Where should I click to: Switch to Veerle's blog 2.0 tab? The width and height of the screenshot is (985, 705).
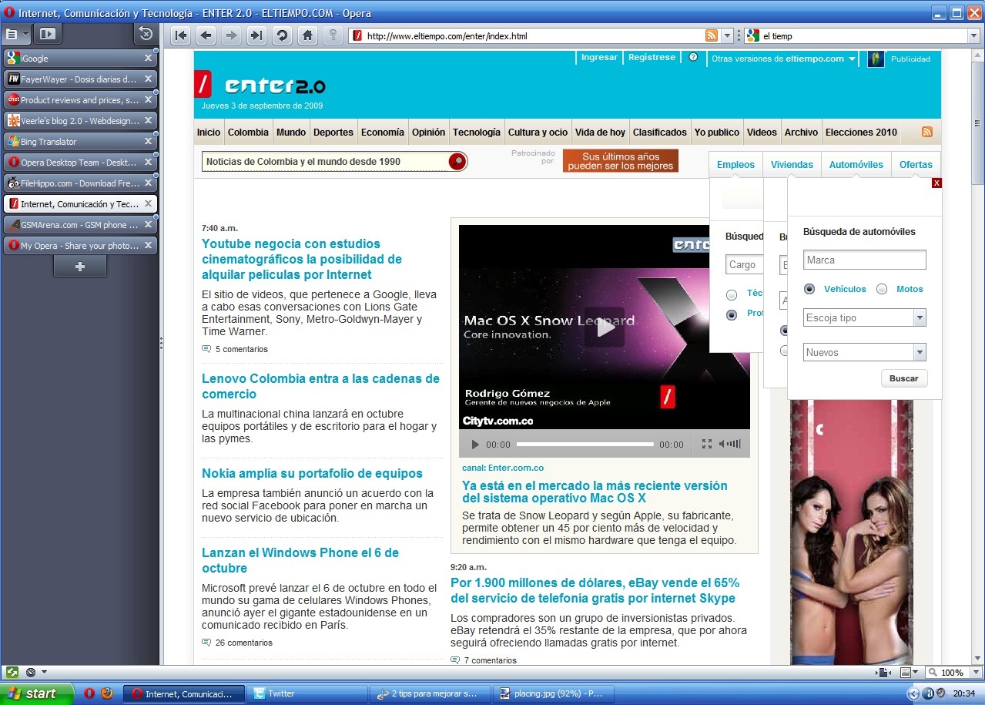(80, 120)
